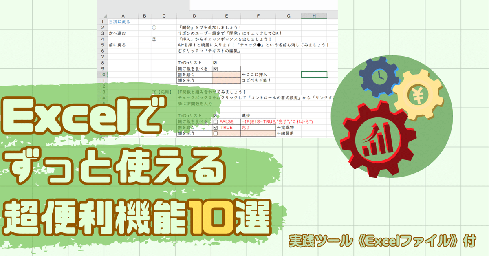Click first ToDoリスト cell in row 8
The height and width of the screenshot is (256, 489).
194,63
